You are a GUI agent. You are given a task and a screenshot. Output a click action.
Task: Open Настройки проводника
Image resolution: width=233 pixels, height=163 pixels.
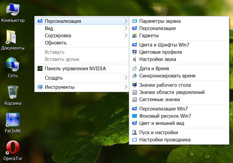point(179,140)
